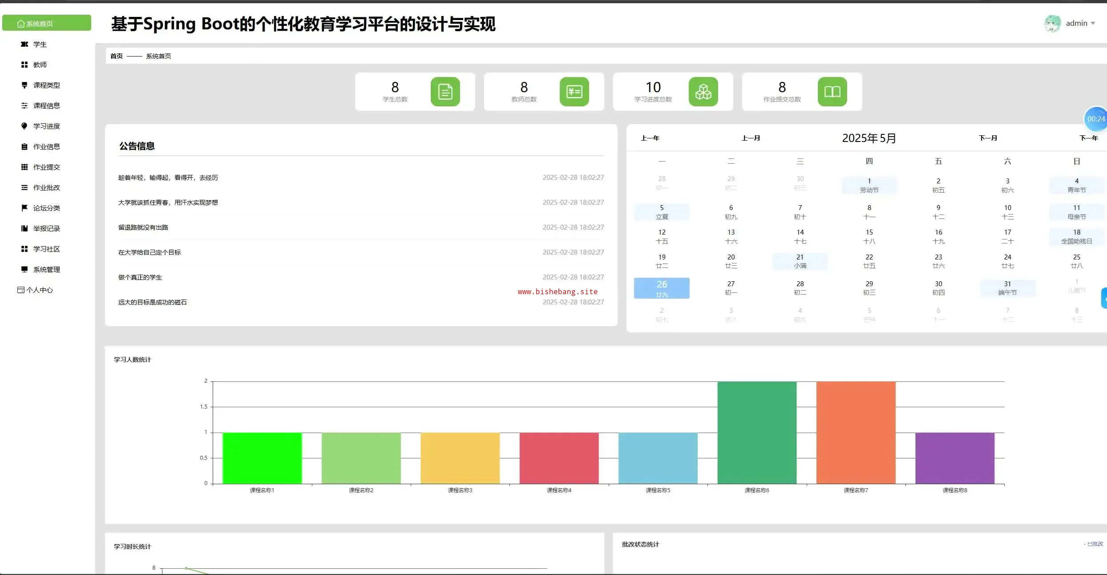Click the clipboard icon beside 作业信息
This screenshot has height=575, width=1107.
[24, 146]
